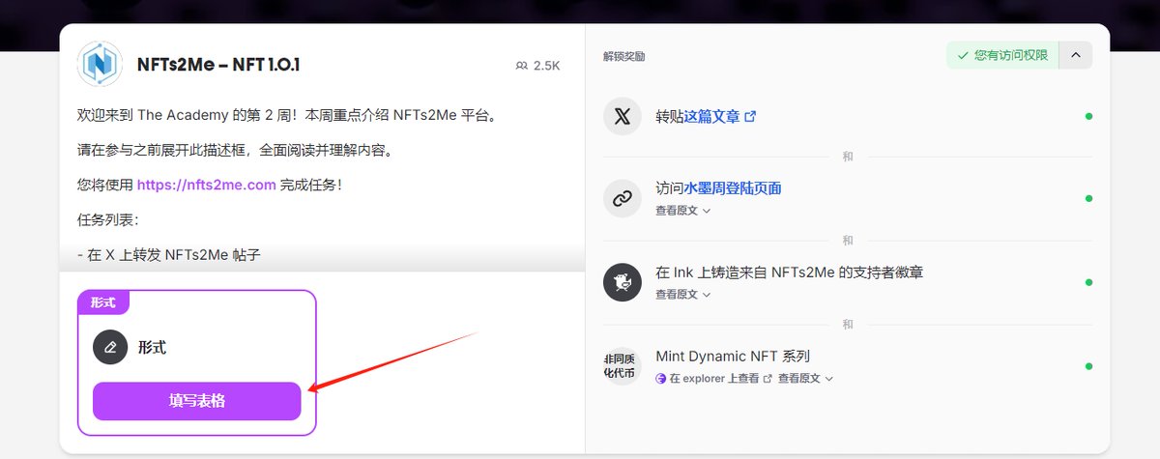Click the Mint Dynamic NFT 系列 task text
The image size is (1160, 459).
(733, 356)
